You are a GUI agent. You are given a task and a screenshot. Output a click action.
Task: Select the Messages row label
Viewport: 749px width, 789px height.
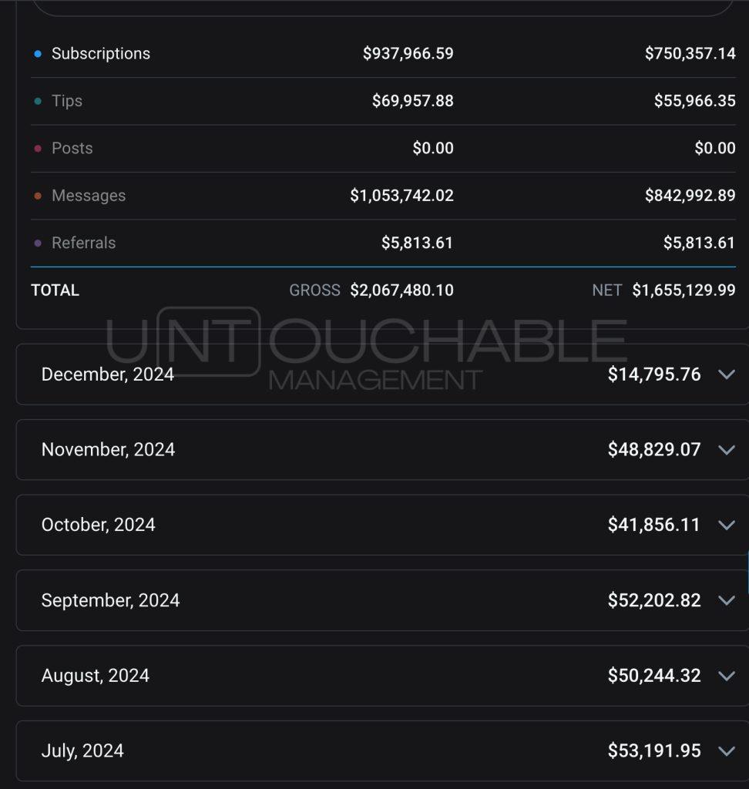point(89,195)
